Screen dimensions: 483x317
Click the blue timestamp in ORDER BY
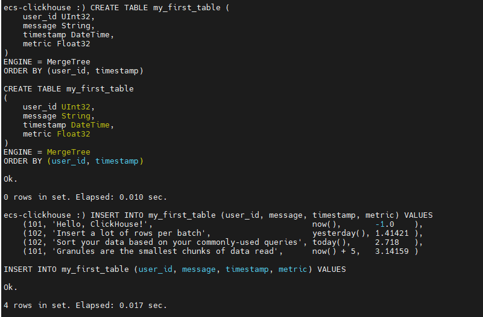click(117, 161)
